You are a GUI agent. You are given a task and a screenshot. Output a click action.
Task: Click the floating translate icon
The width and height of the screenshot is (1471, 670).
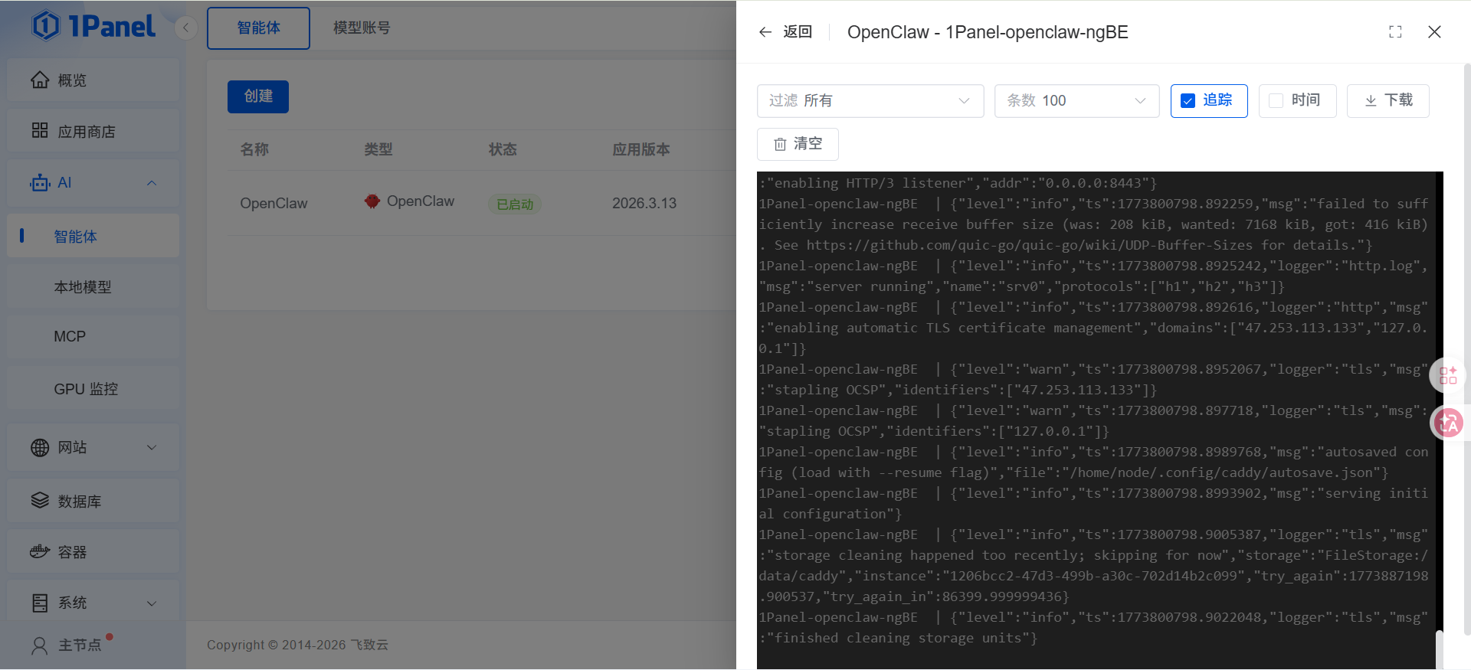[1448, 423]
